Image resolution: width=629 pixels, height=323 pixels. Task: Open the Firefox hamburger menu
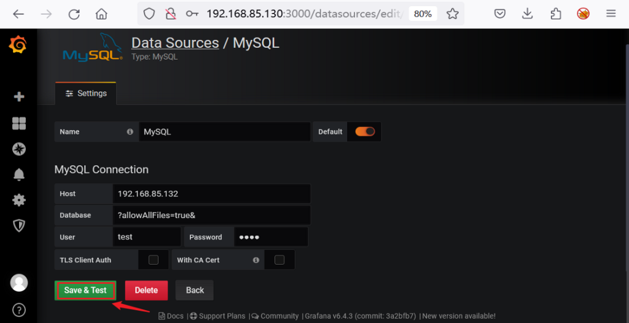[611, 14]
